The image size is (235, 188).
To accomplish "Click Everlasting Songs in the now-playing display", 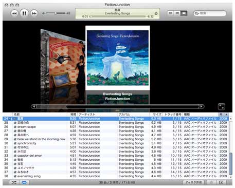I will click(118, 13).
